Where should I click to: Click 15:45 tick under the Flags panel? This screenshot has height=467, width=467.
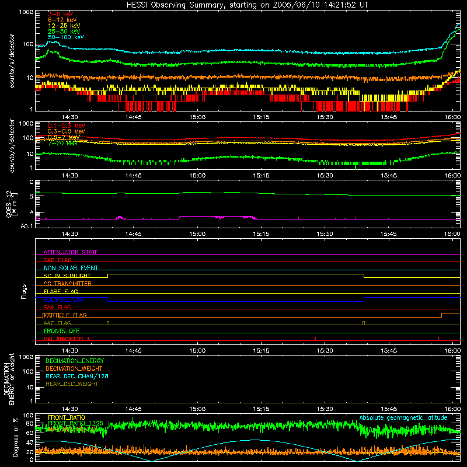tap(388, 351)
